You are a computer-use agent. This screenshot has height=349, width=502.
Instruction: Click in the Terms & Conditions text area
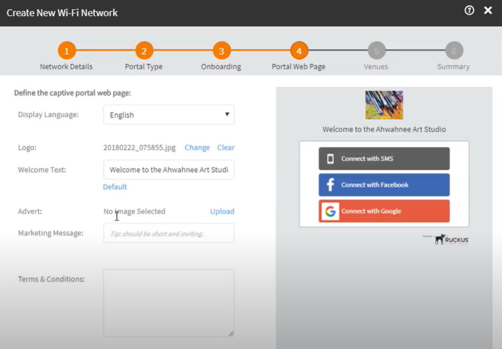point(168,303)
